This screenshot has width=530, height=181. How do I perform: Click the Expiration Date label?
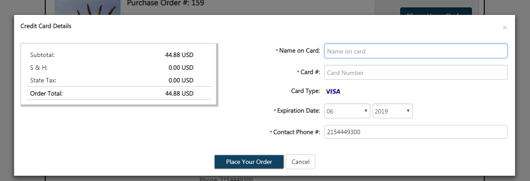(x=299, y=111)
